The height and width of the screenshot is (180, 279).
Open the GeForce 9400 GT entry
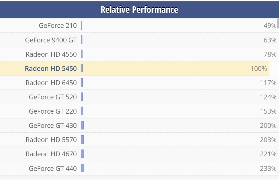tap(51, 40)
